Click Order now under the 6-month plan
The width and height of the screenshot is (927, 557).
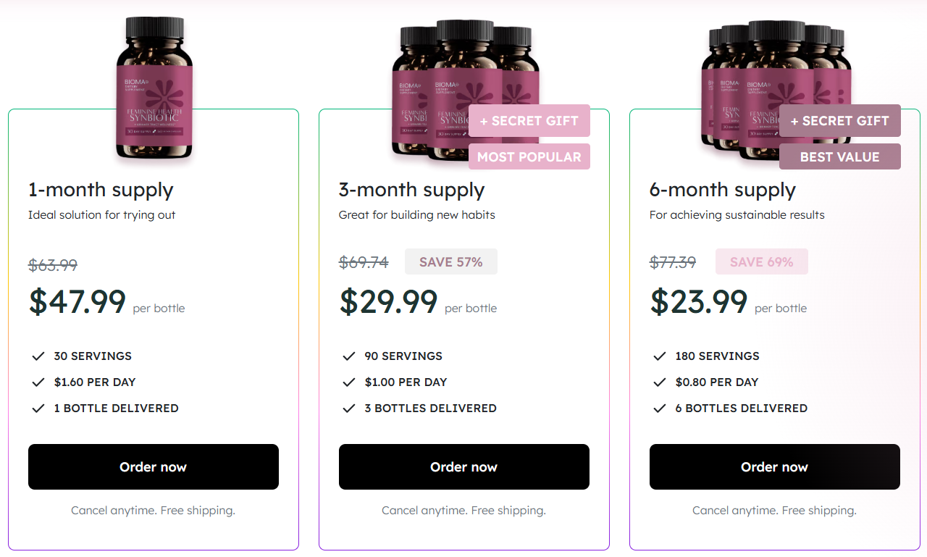[x=774, y=466]
